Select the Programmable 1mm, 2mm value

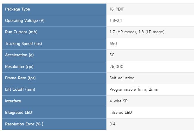[134, 89]
